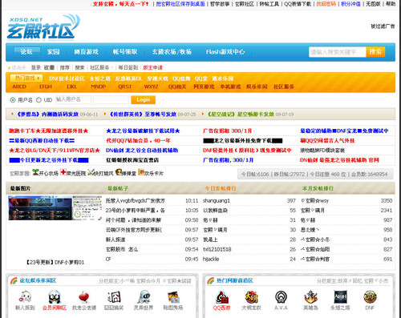
Task: Open the picture-show forum icon
Action: click(173, 297)
